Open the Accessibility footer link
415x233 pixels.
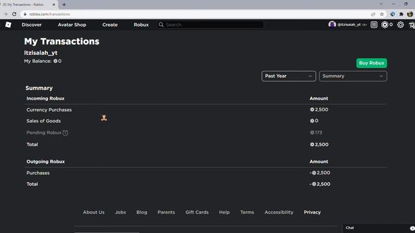279,212
